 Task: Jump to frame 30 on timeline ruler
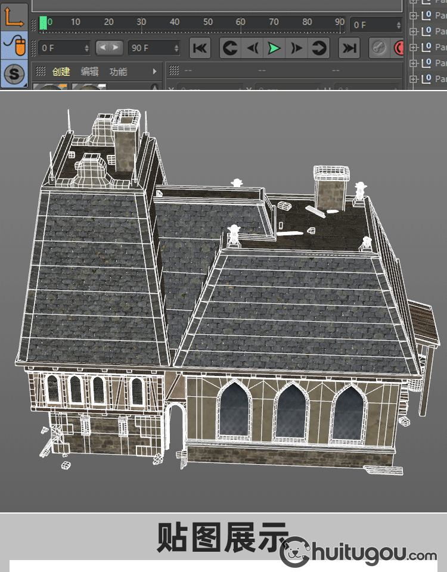142,22
